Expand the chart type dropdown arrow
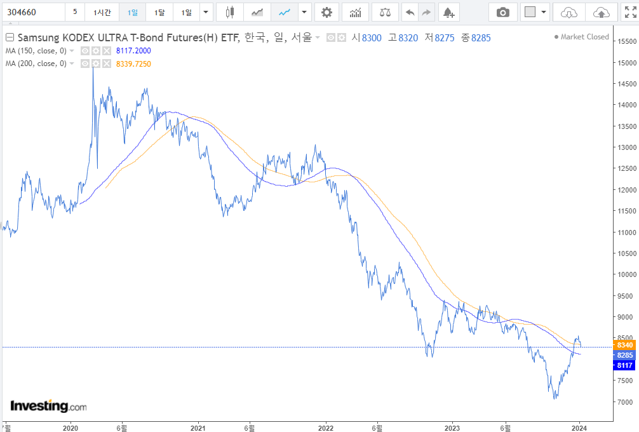 point(304,12)
